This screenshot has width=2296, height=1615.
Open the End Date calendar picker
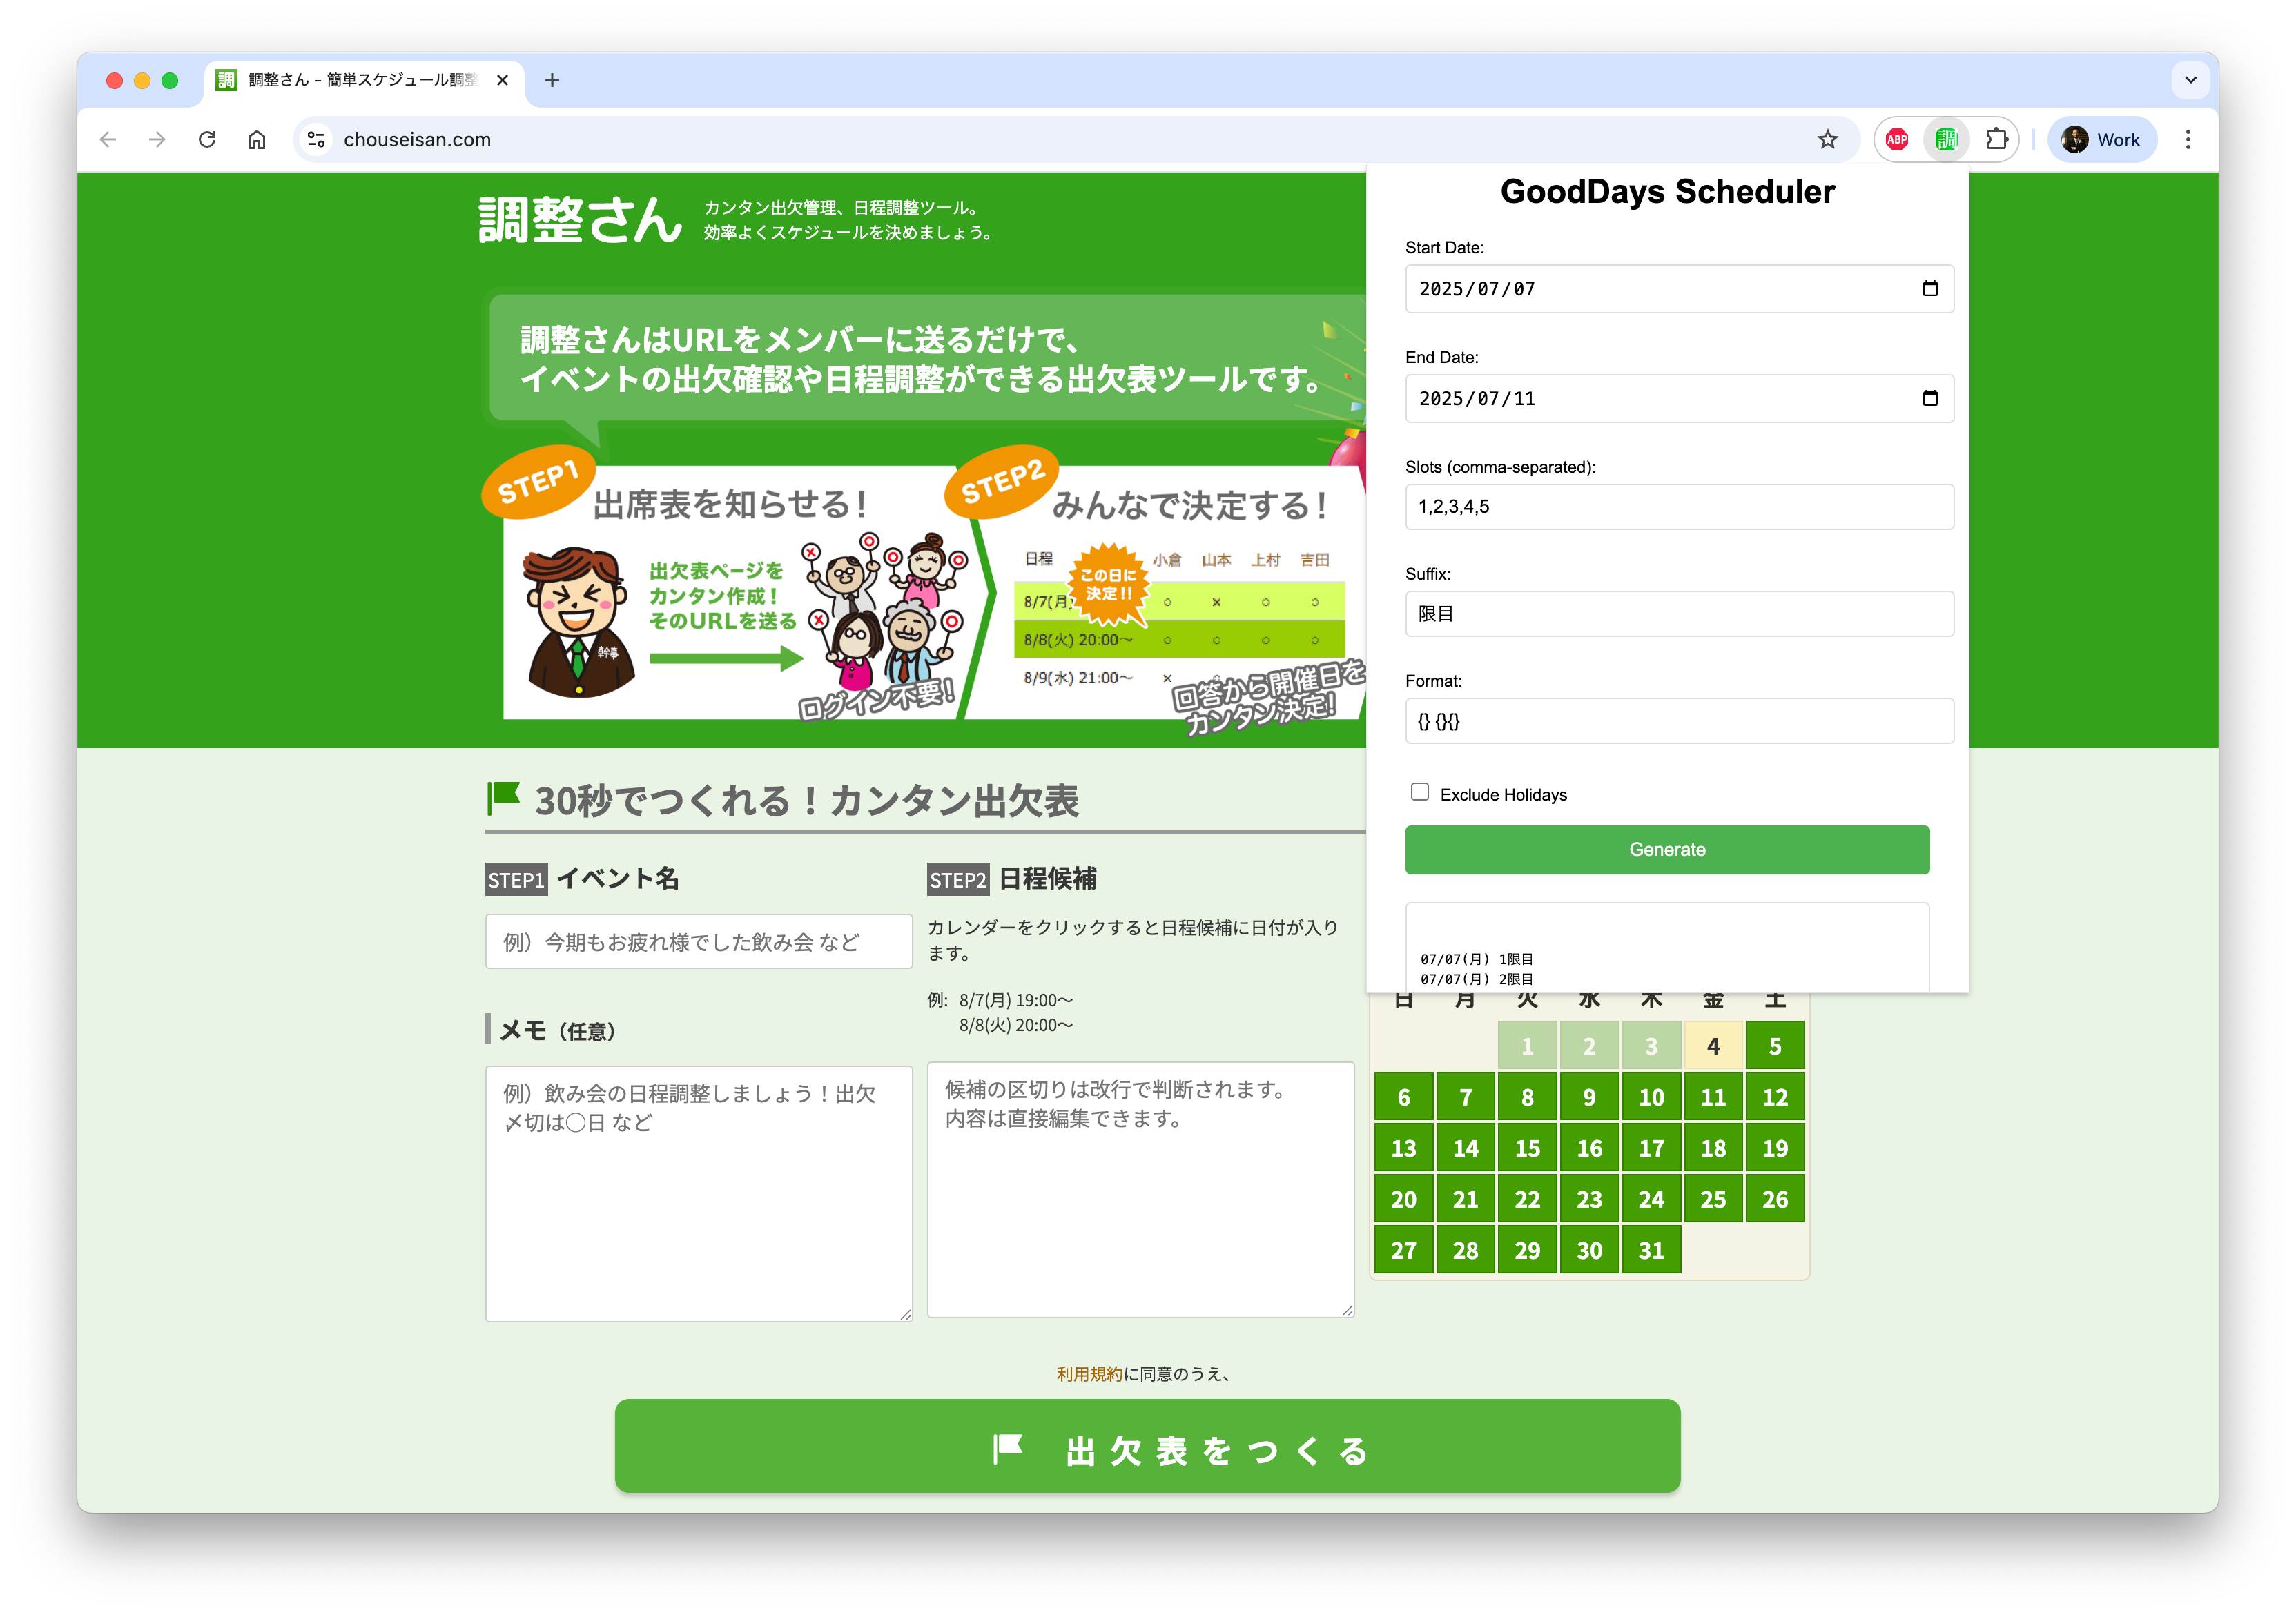1929,399
